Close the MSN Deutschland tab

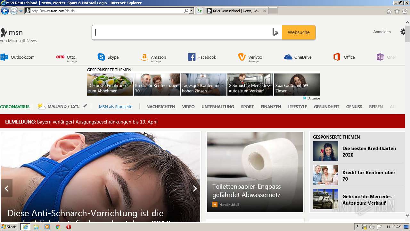[264, 11]
